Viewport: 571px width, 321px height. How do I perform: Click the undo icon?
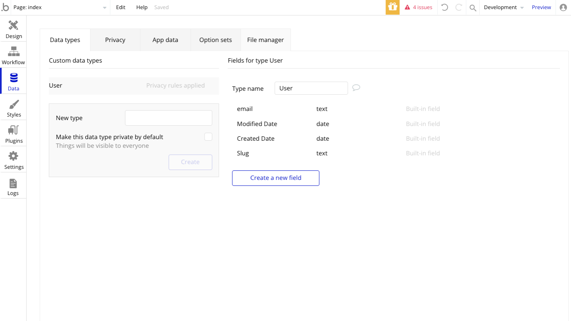point(445,7)
